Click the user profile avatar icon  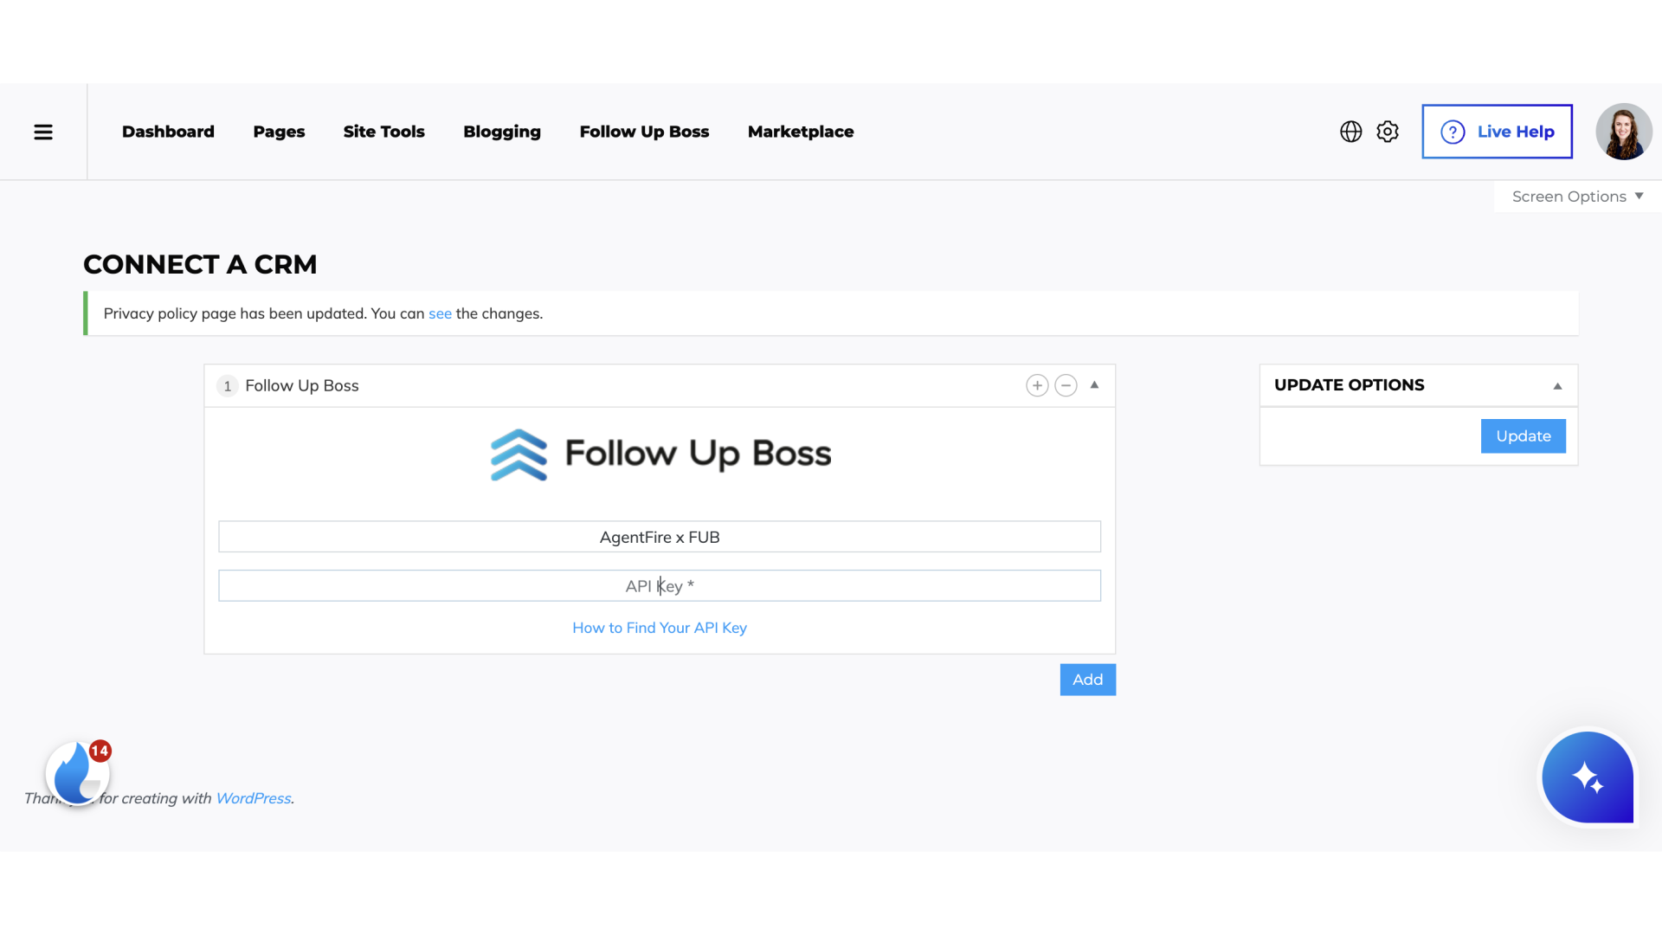point(1622,132)
